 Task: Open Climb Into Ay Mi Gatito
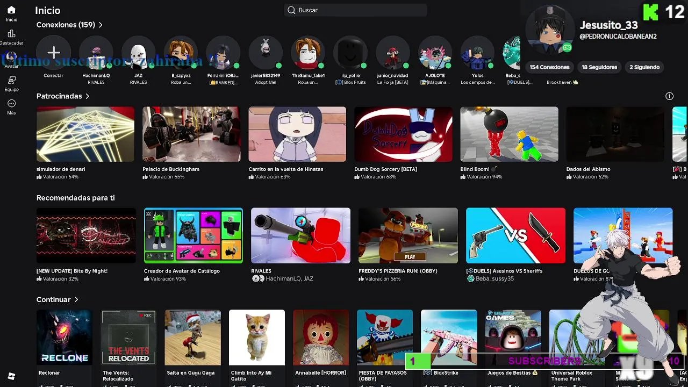257,338
